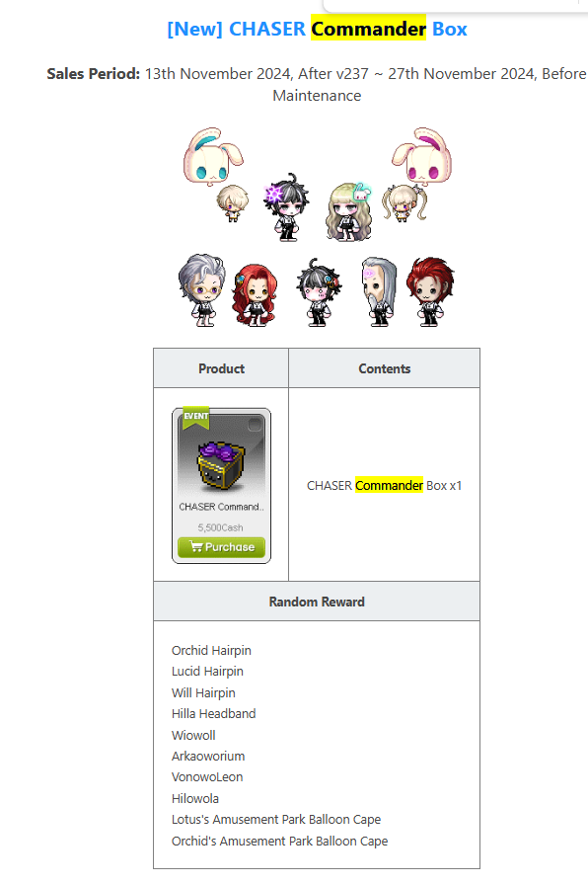Click the Contents column header

click(x=385, y=368)
